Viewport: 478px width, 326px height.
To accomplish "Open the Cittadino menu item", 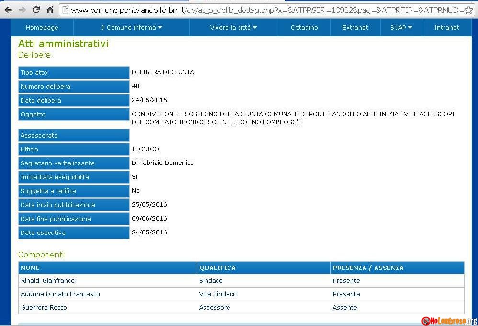I will coord(304,27).
